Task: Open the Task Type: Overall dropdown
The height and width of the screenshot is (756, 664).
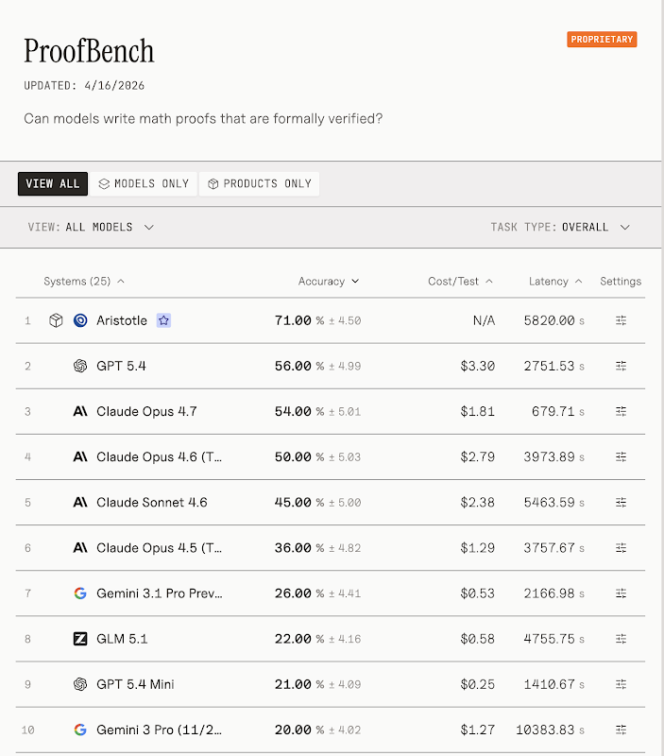Action: (560, 227)
